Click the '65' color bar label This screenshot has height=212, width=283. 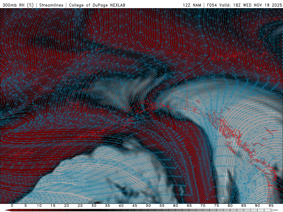(189, 206)
